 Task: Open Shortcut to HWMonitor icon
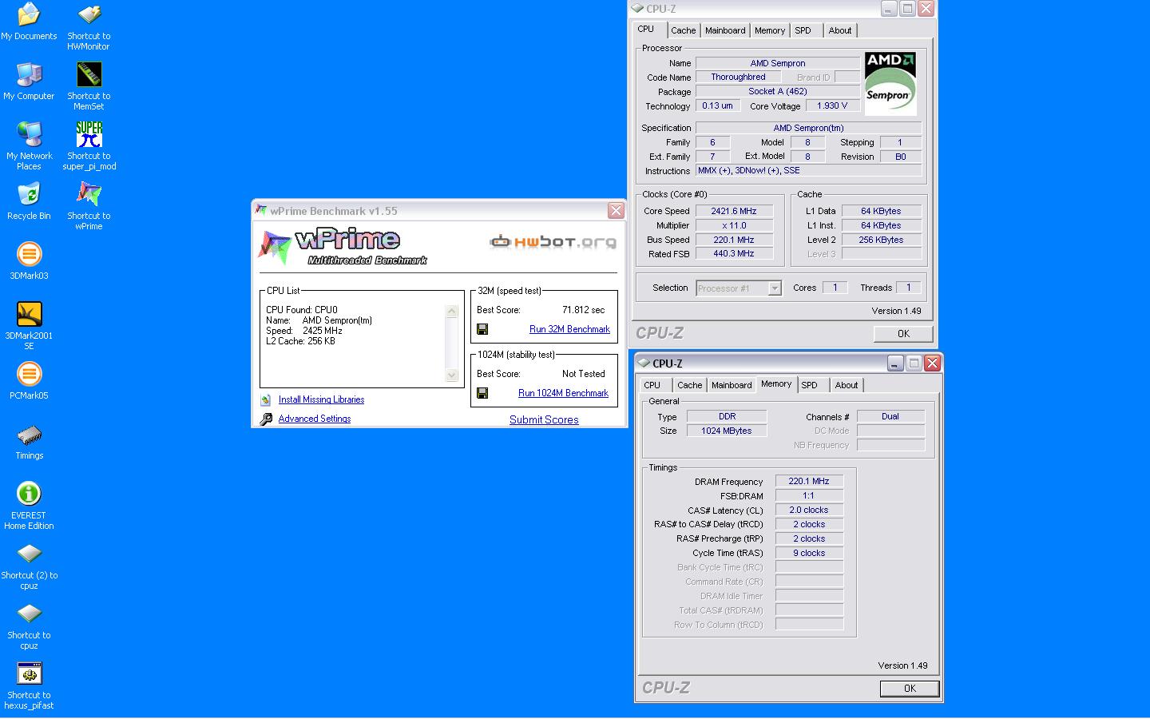[x=89, y=26]
